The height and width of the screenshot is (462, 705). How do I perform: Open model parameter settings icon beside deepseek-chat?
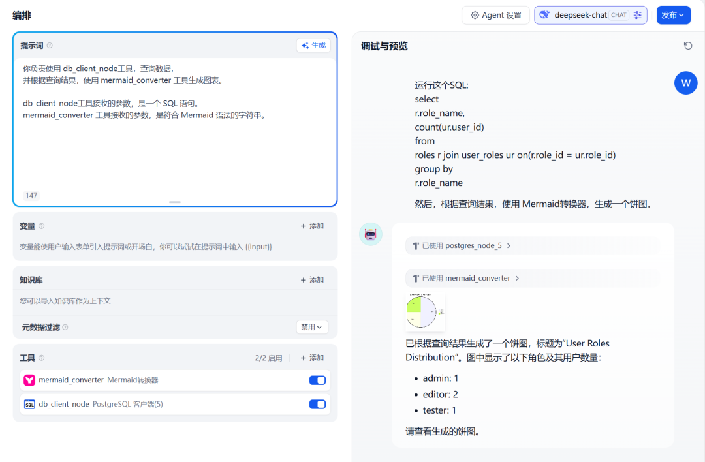click(x=638, y=15)
